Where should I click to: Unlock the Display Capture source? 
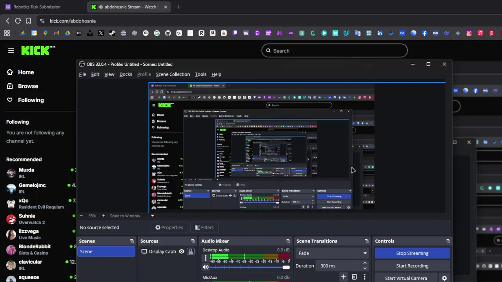(191, 251)
